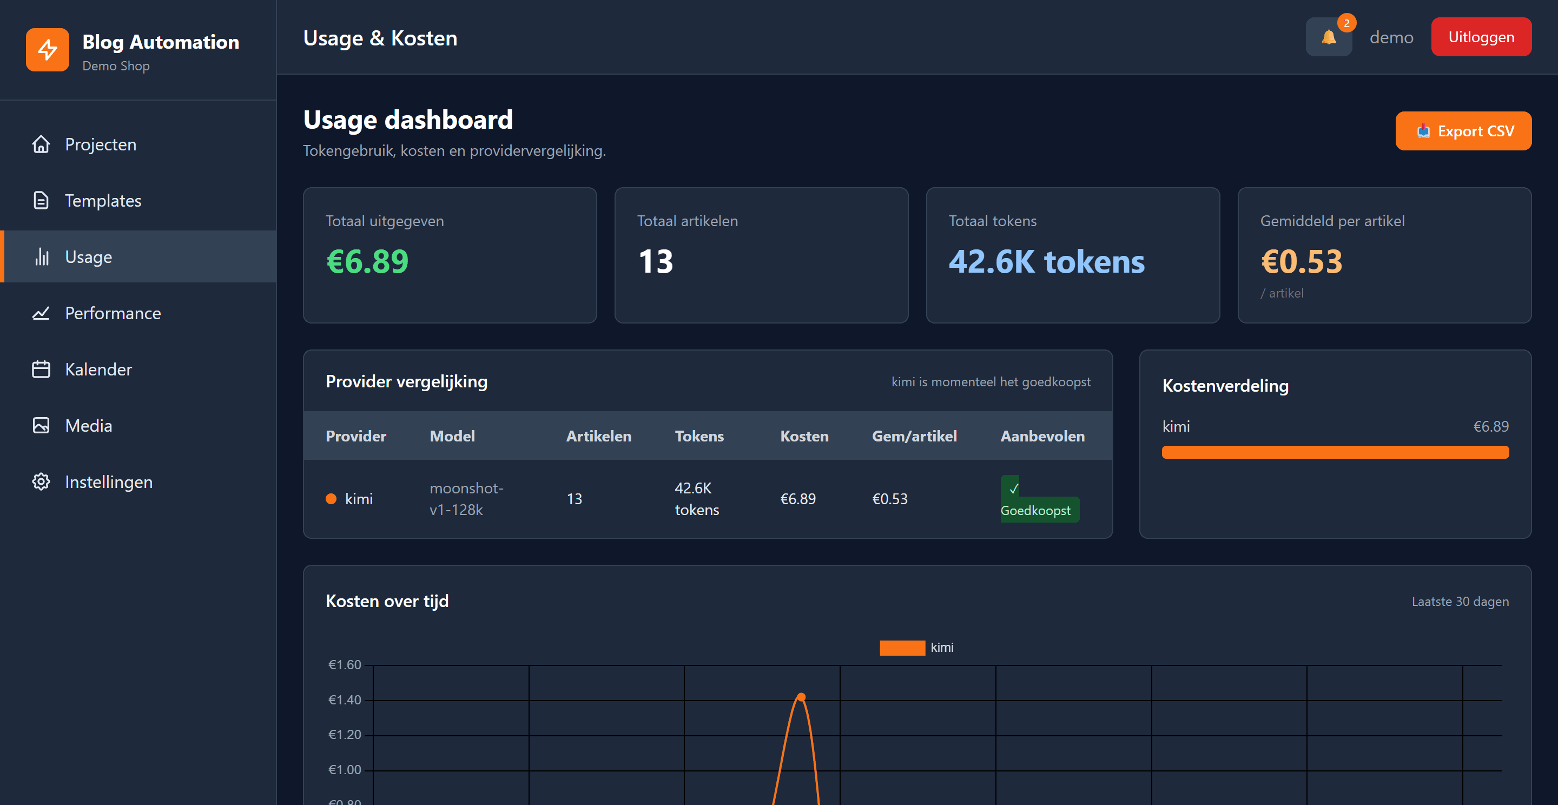Image resolution: width=1558 pixels, height=805 pixels.
Task: Click the Templates document icon
Action: [41, 201]
